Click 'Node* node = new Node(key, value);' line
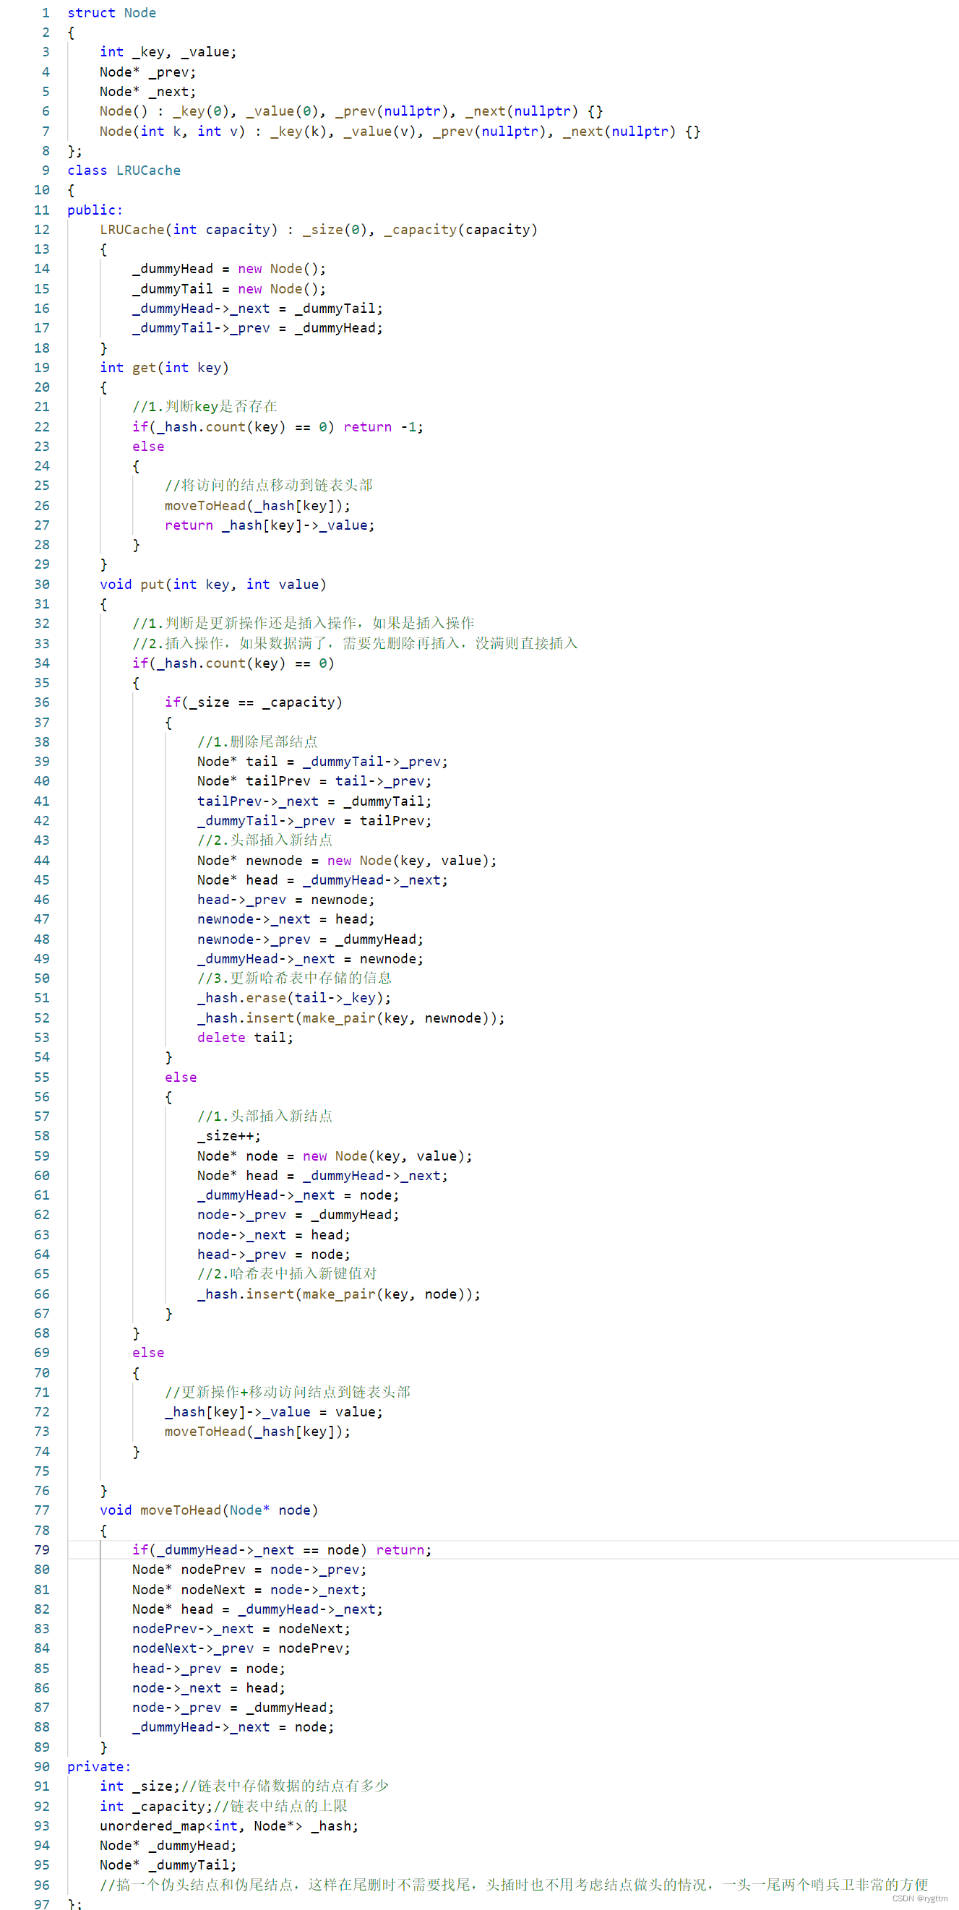Image resolution: width=959 pixels, height=1910 pixels. [x=335, y=1157]
